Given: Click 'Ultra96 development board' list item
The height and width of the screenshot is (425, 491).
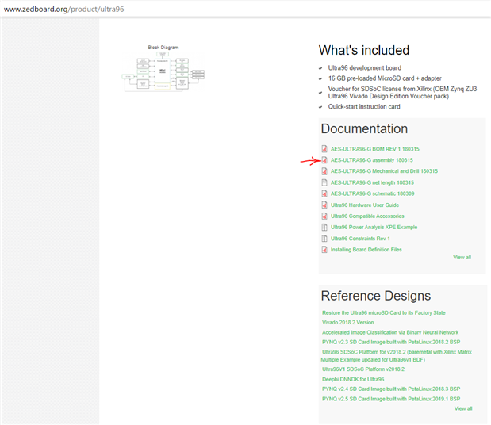Looking at the screenshot, I should tap(365, 68).
